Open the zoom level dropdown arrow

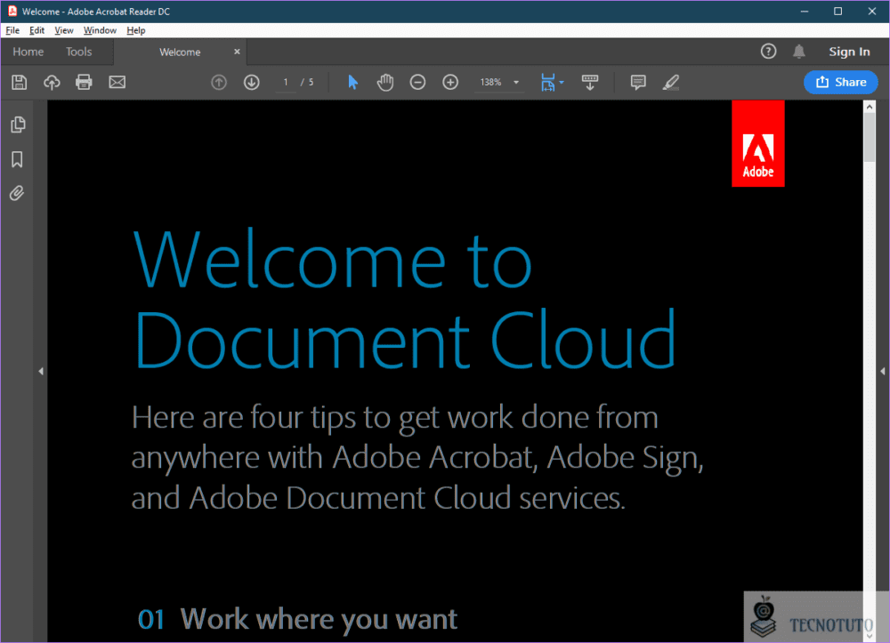[516, 82]
